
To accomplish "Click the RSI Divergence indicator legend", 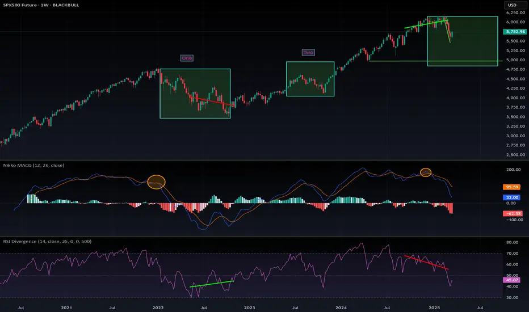I will pos(47,241).
